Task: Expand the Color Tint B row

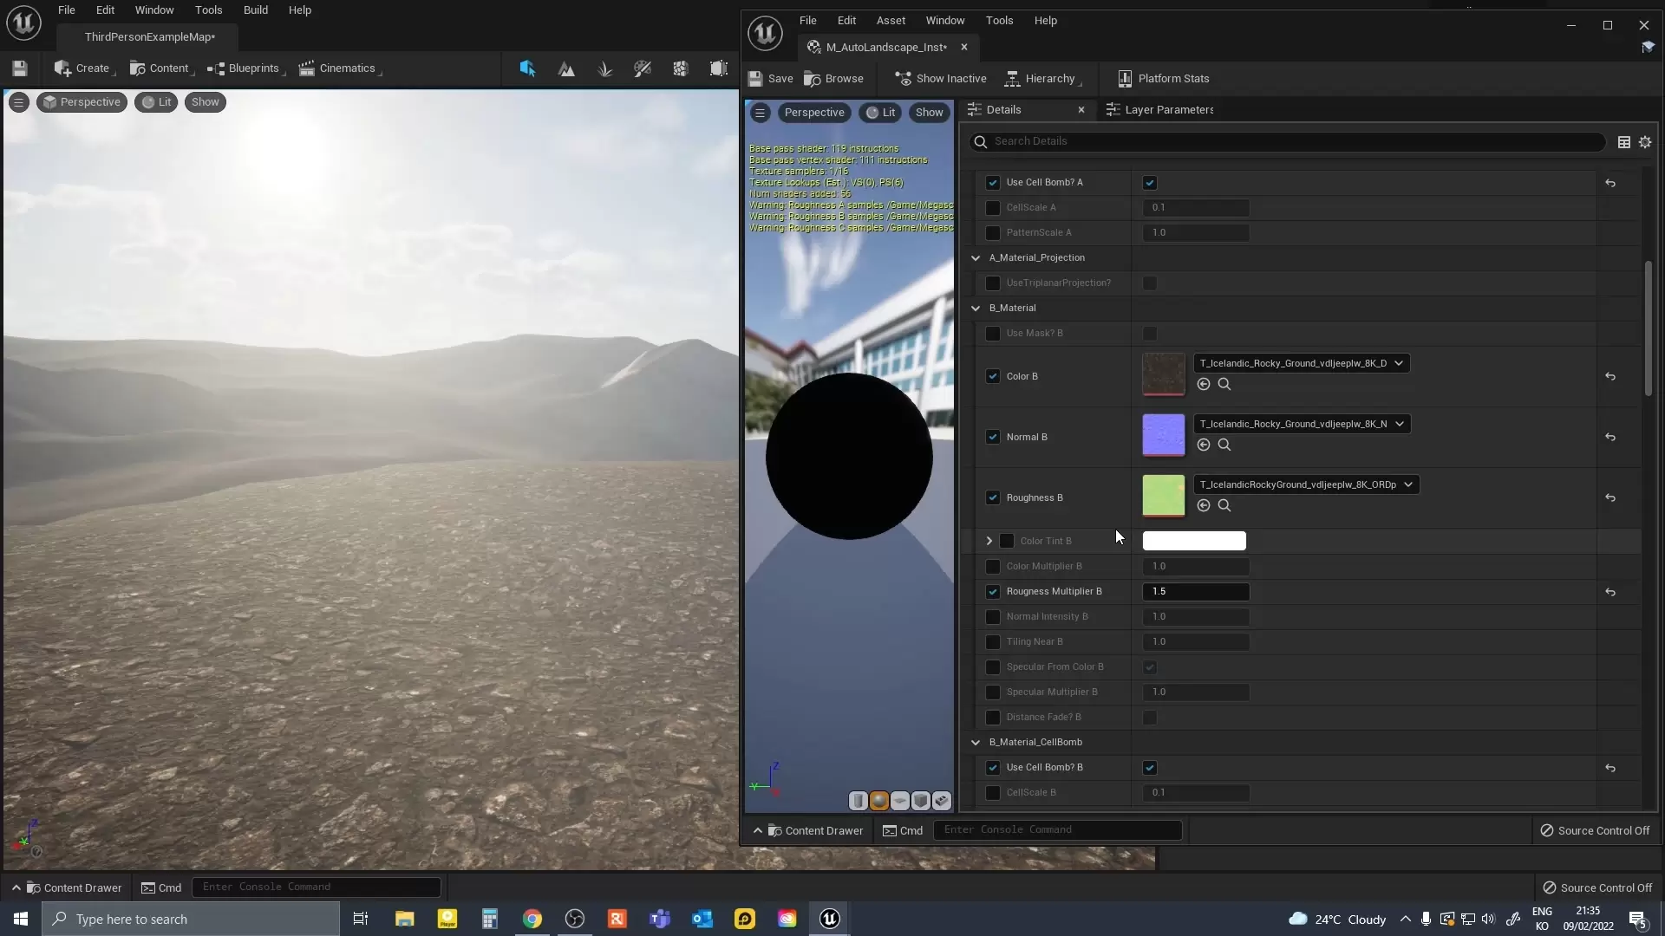Action: [989, 541]
